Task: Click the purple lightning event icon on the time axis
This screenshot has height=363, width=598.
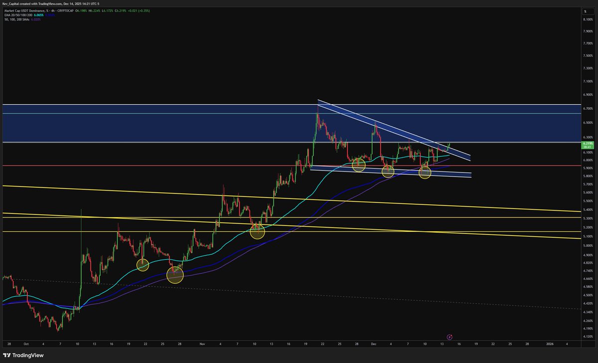Action: click(450, 338)
